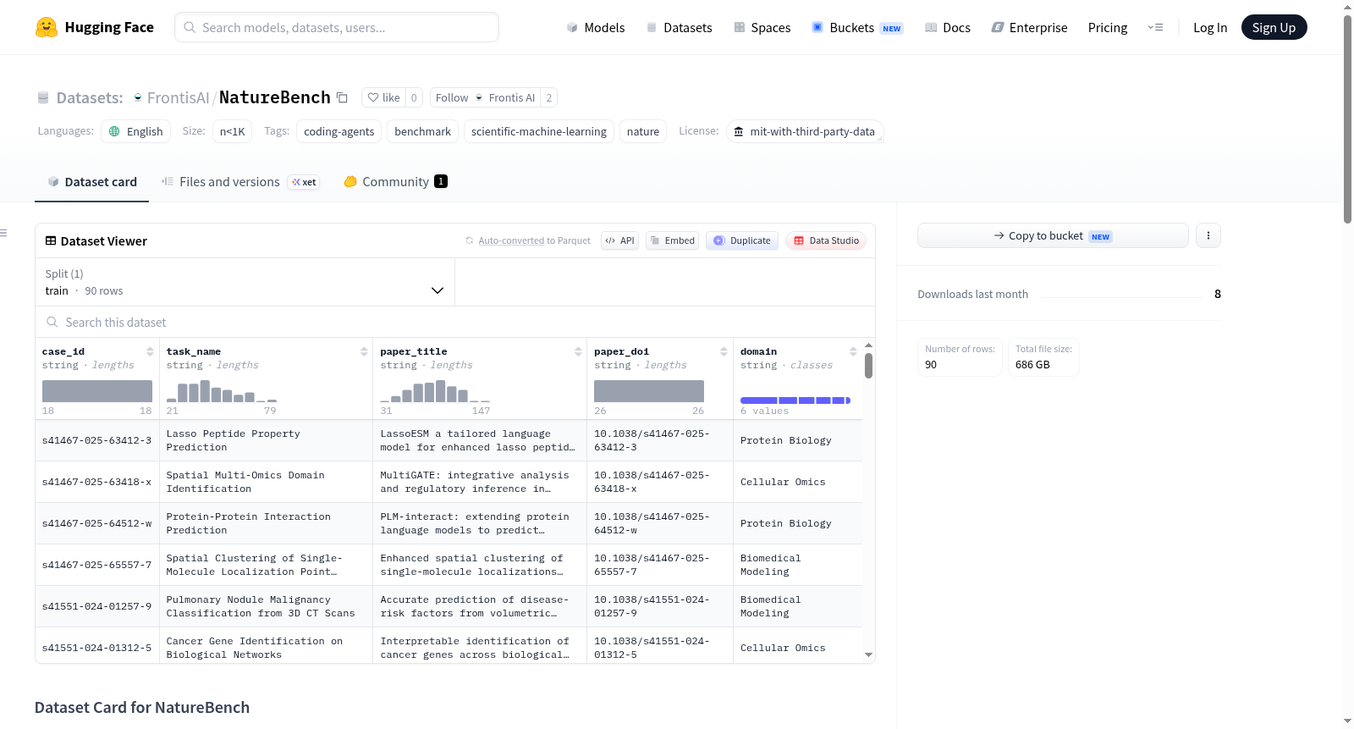Viewport: 1354px width, 729px height.
Task: Expand the Split train dropdown
Action: click(x=245, y=282)
